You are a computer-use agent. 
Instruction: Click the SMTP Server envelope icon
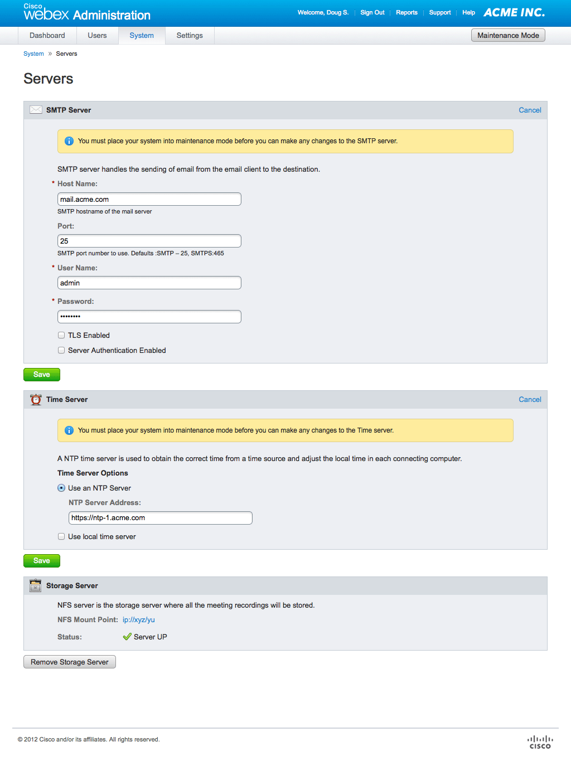tap(36, 110)
